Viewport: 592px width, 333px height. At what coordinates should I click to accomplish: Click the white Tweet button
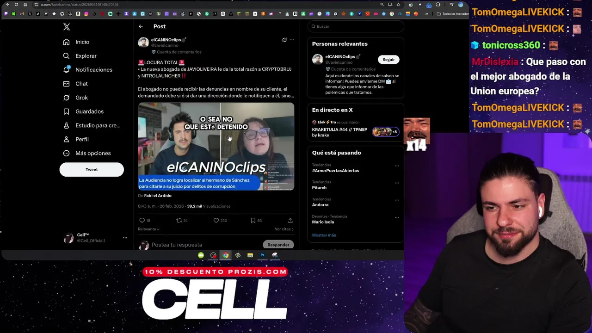point(92,170)
